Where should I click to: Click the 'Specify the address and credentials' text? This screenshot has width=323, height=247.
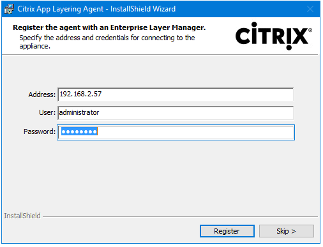tap(107, 42)
